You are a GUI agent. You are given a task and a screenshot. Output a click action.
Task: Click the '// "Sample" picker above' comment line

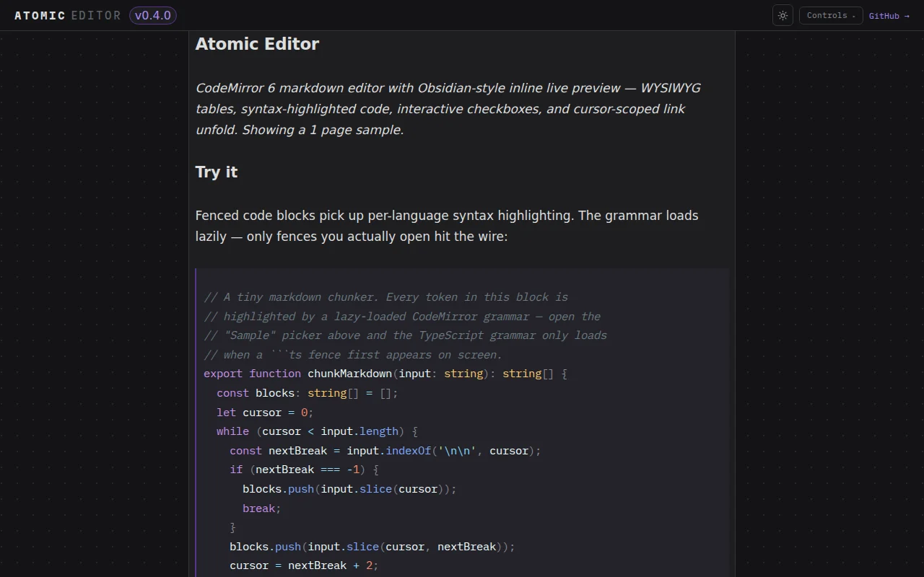click(x=405, y=335)
